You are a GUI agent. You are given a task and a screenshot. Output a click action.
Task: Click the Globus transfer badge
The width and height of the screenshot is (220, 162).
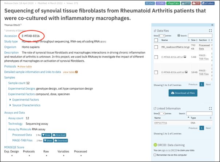[208, 3]
